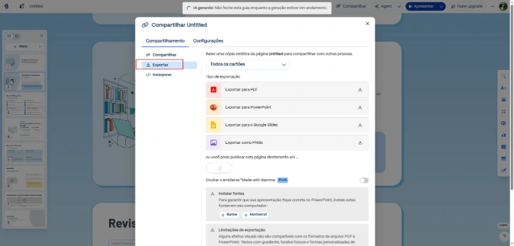Select slide thumbnail 2

click(24, 82)
